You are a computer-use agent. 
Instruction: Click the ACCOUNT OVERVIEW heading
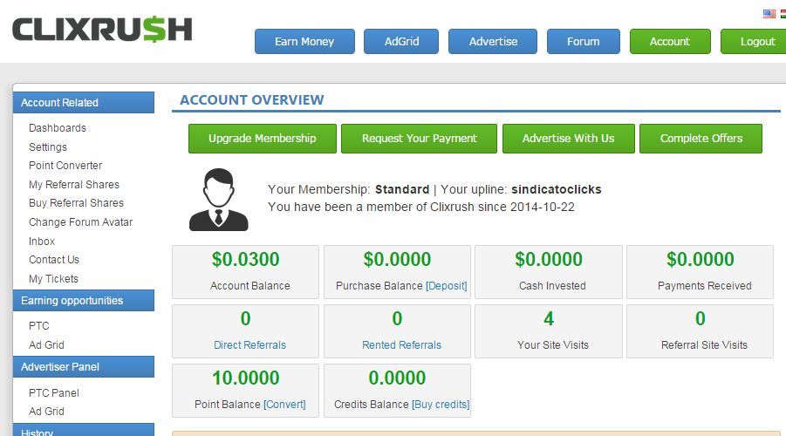[251, 99]
